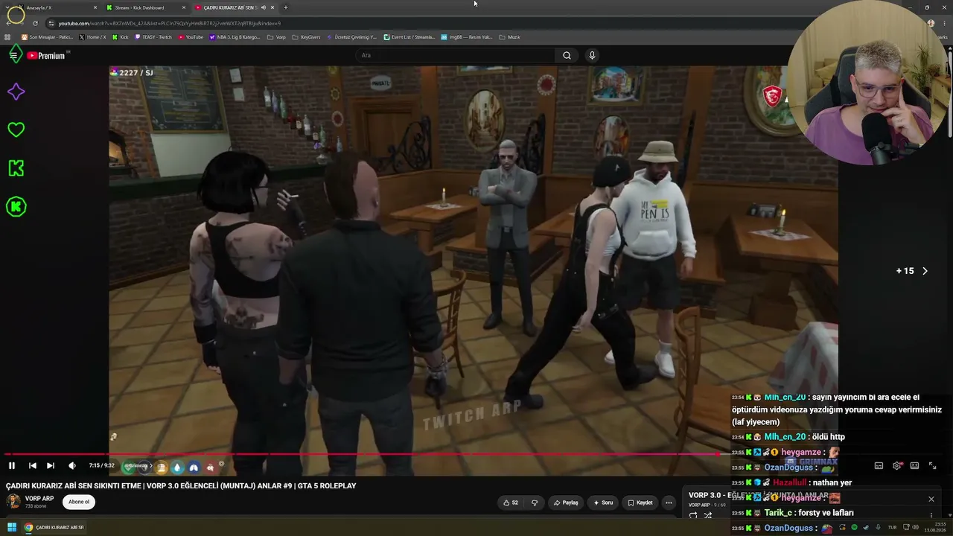
Task: Reload the current page
Action: tap(35, 23)
